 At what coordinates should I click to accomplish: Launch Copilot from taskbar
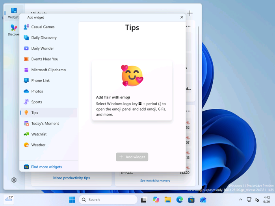pyautogui.click(x=156, y=200)
